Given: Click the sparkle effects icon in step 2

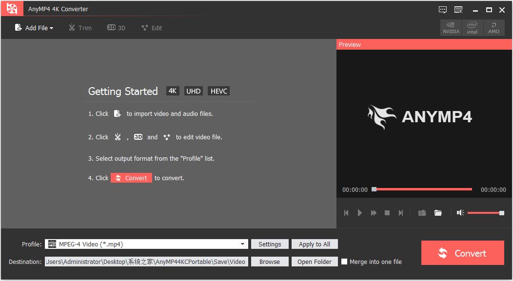Looking at the screenshot, I should coord(166,137).
